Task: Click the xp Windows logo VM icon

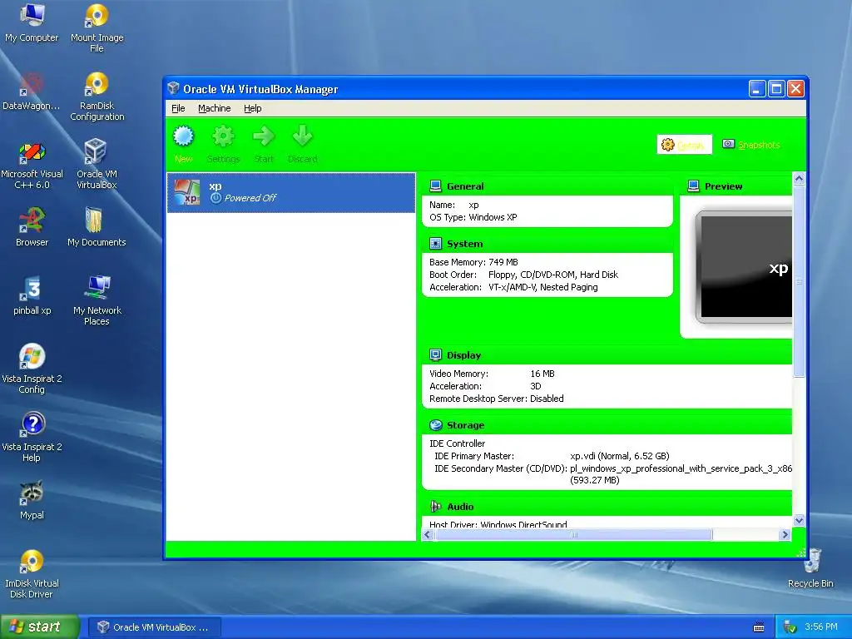Action: coord(187,192)
